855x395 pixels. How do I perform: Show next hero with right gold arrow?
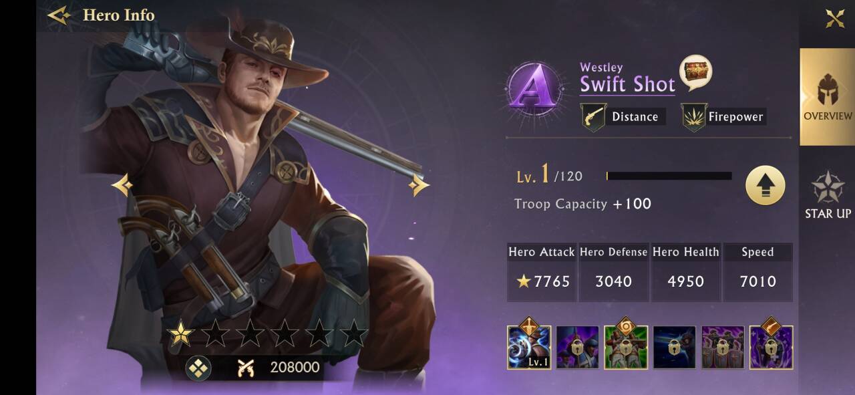click(x=419, y=185)
